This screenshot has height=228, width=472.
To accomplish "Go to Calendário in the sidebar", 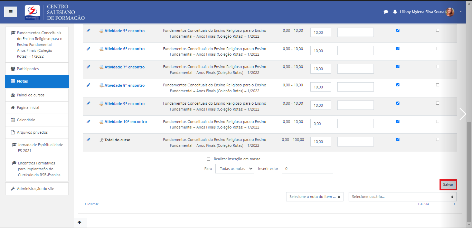I will pos(26,120).
